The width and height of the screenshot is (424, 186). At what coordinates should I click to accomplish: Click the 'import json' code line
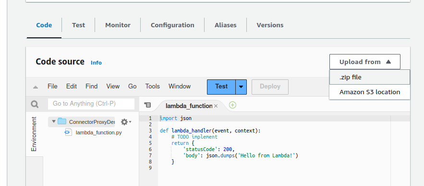click(176, 119)
